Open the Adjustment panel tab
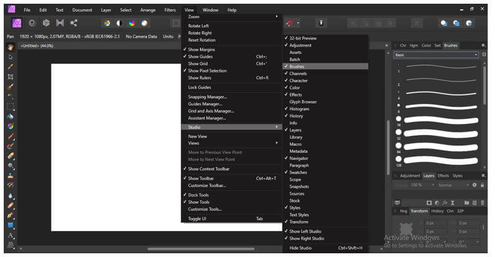Image resolution: width=497 pixels, height=257 pixels. click(x=410, y=176)
